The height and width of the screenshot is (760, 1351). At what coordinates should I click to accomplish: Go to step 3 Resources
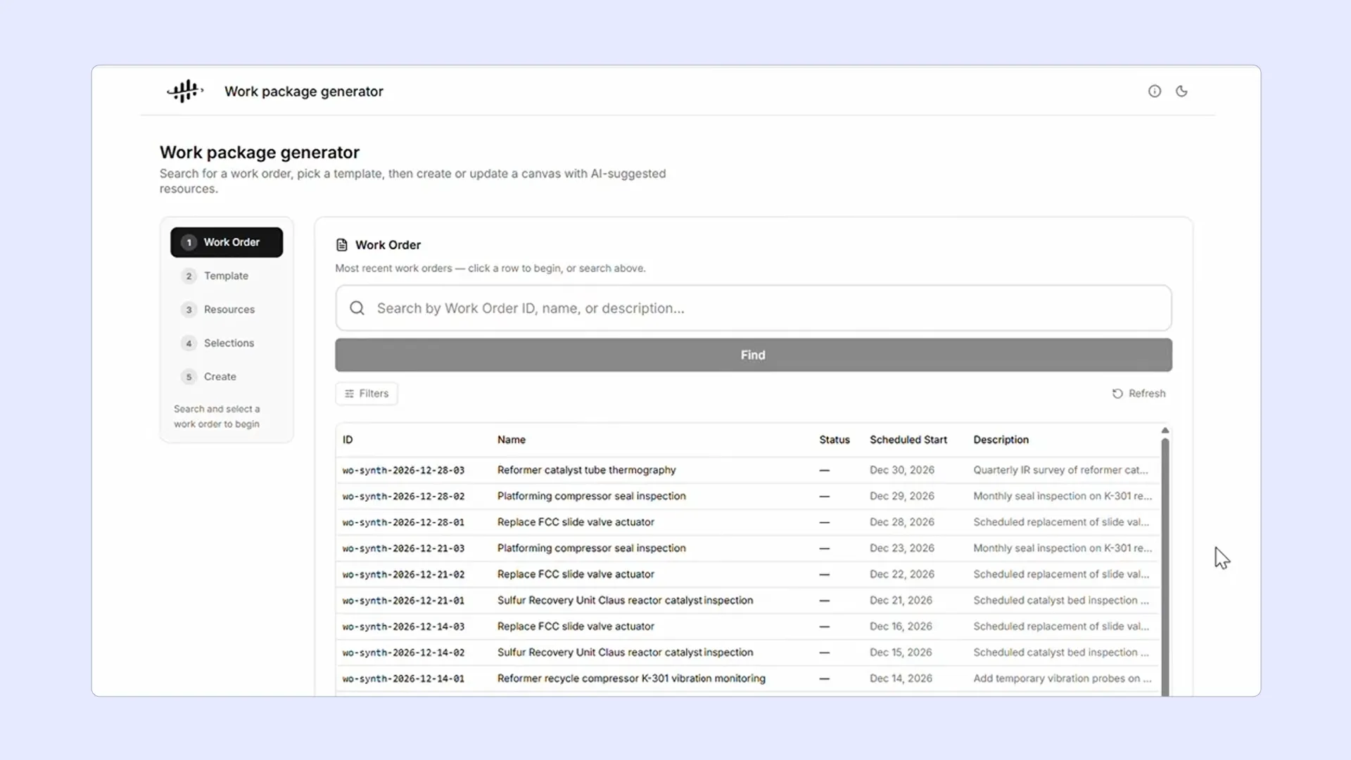(227, 310)
